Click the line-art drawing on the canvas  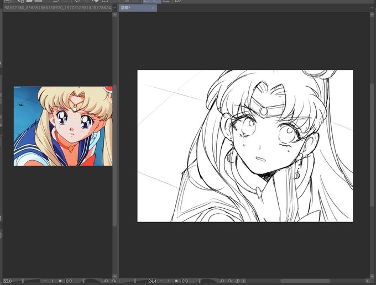point(245,146)
